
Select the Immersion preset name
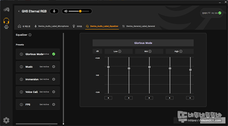(32, 79)
